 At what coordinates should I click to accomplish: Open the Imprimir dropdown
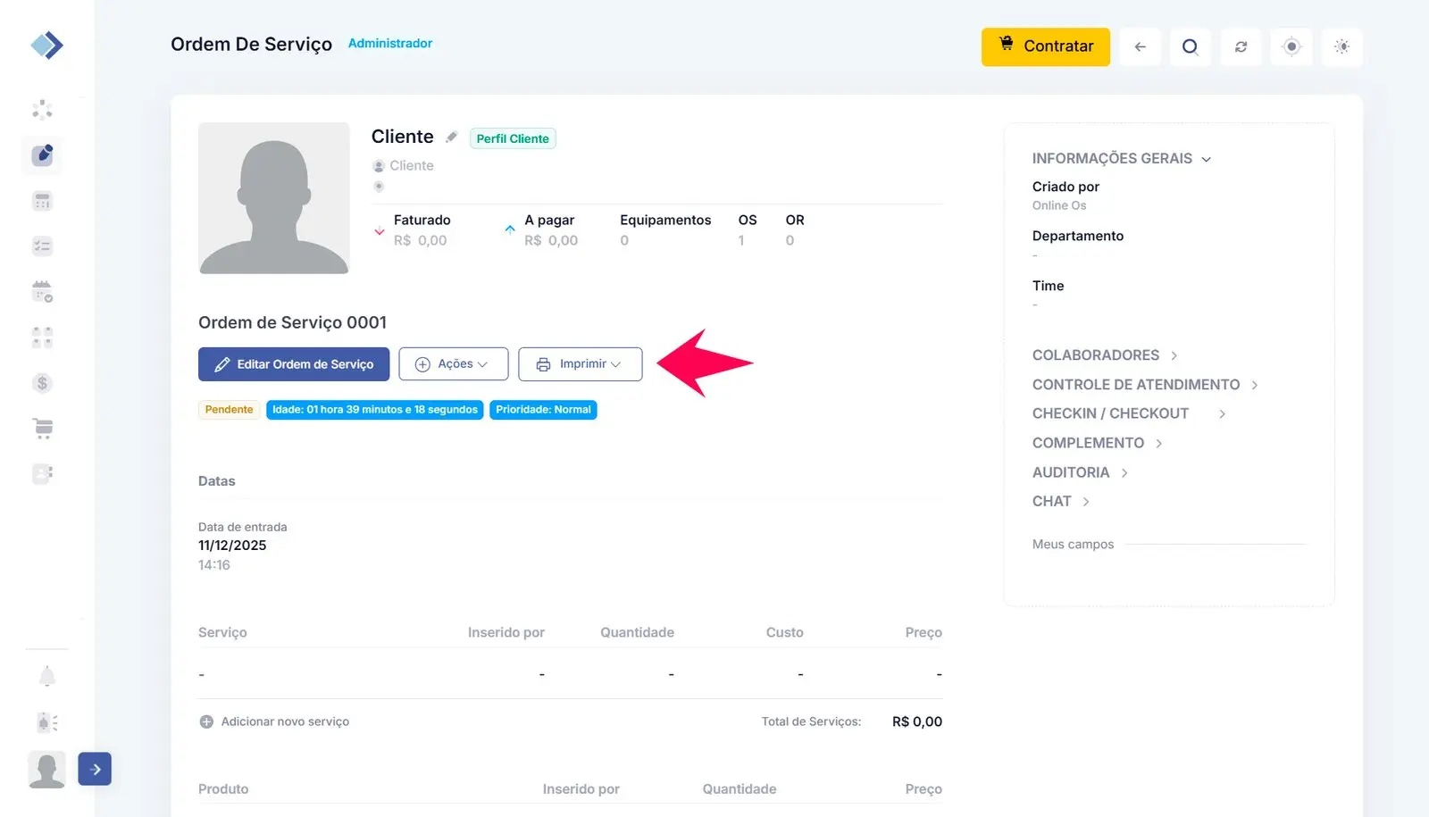click(581, 364)
